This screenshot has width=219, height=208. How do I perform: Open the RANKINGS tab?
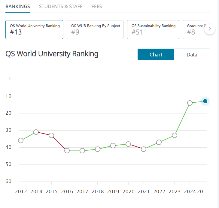(18, 7)
